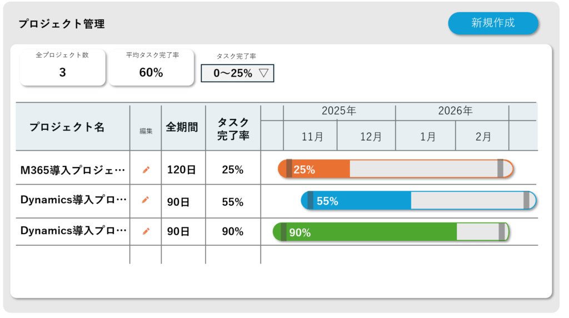Select the start handle of the blue bar
This screenshot has height=318, width=569.
point(310,200)
